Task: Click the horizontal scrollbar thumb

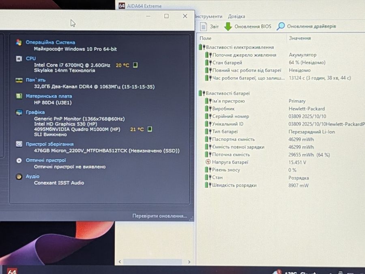Action: click(x=152, y=262)
